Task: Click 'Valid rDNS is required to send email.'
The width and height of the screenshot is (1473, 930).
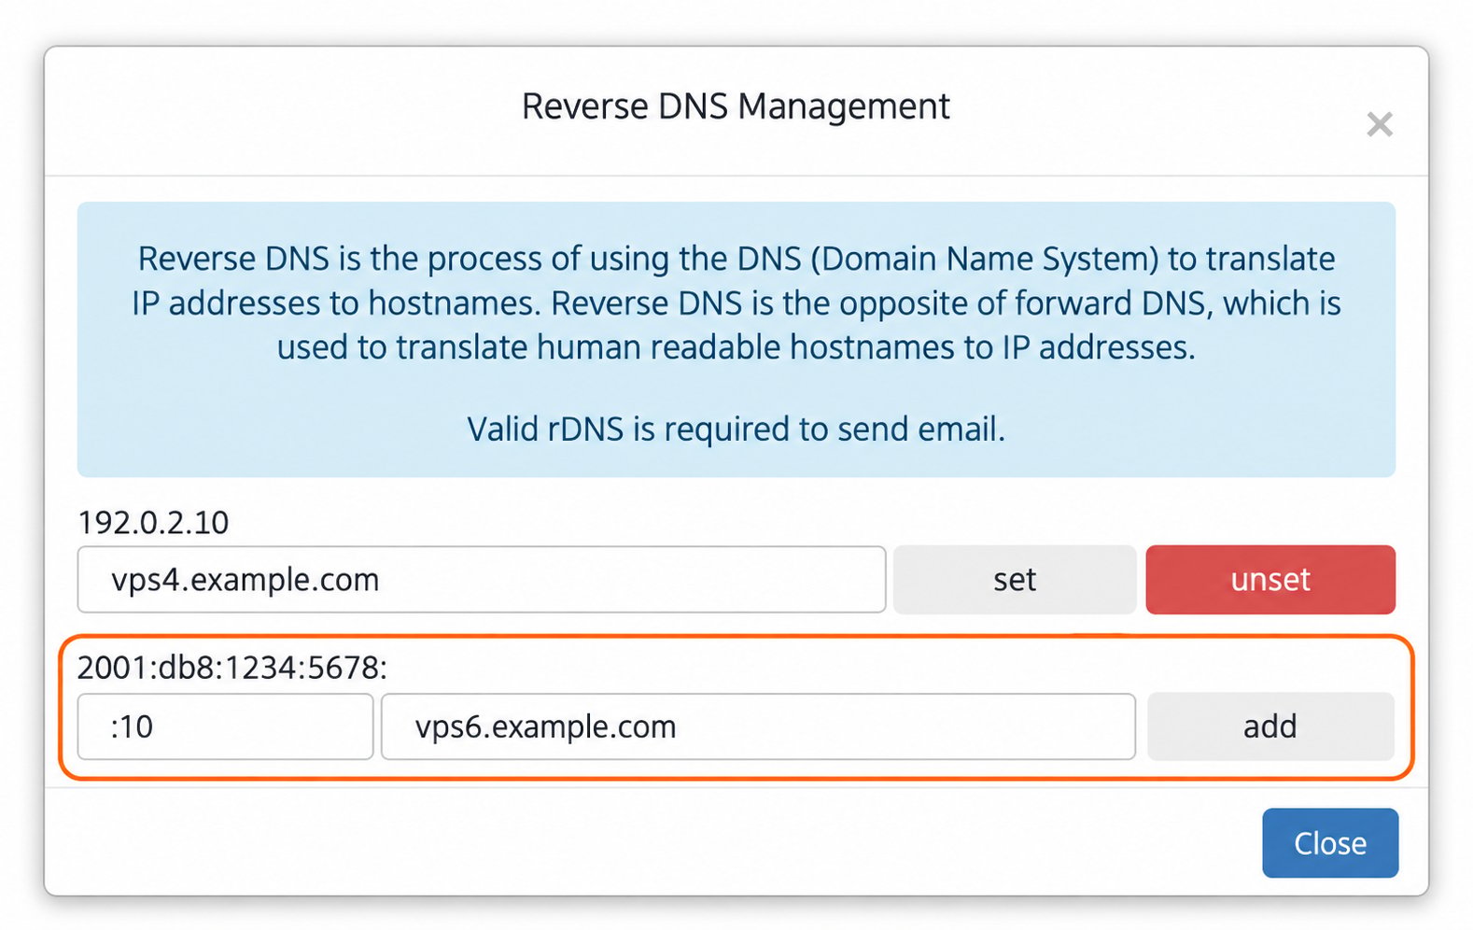Action: [736, 430]
